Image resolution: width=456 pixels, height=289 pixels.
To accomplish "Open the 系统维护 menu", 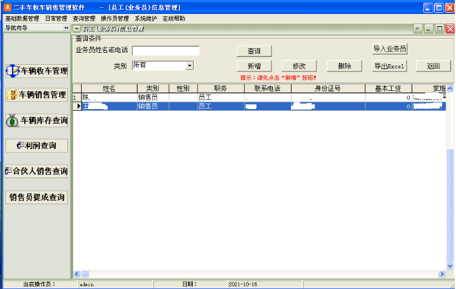I will pyautogui.click(x=146, y=19).
